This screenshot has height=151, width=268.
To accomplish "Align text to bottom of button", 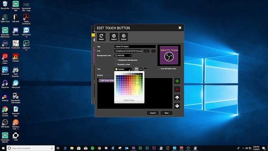I will coord(145,69).
